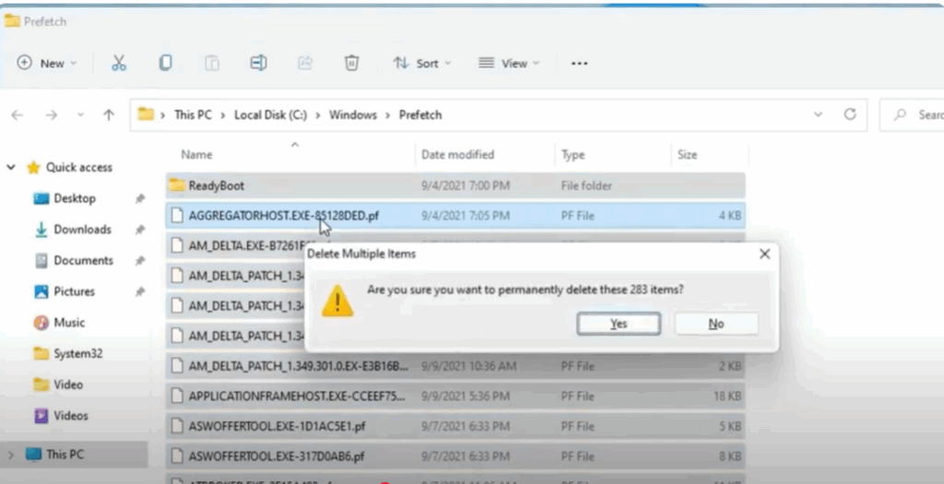Click the Up arrow navigation icon

(x=109, y=115)
